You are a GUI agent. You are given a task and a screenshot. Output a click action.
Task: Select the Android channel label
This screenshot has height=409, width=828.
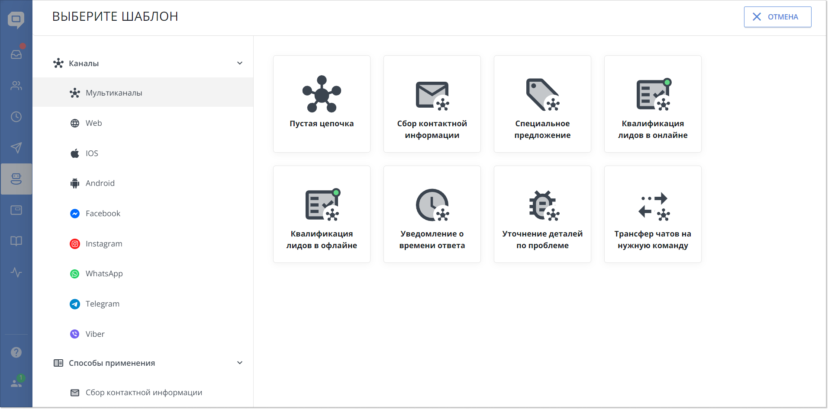[x=100, y=183]
